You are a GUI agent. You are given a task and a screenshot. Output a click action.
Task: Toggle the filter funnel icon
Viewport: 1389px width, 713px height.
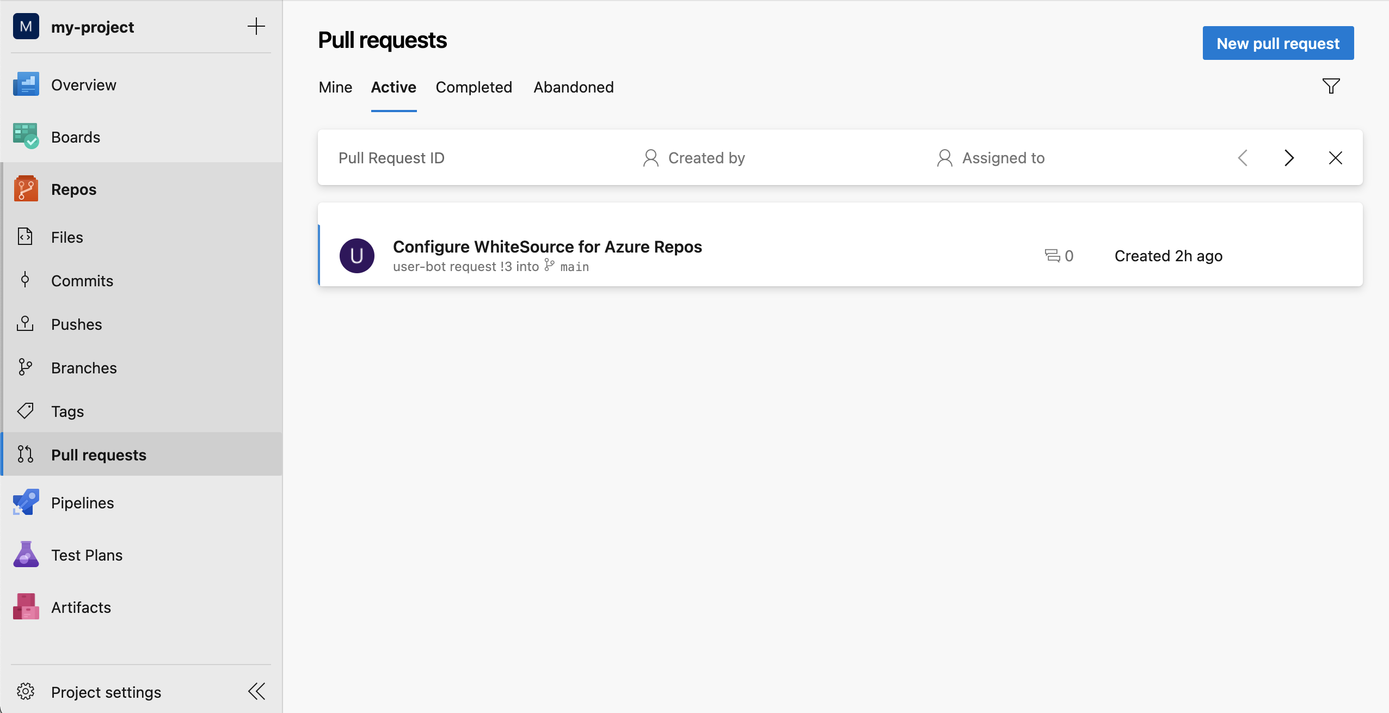tap(1331, 86)
